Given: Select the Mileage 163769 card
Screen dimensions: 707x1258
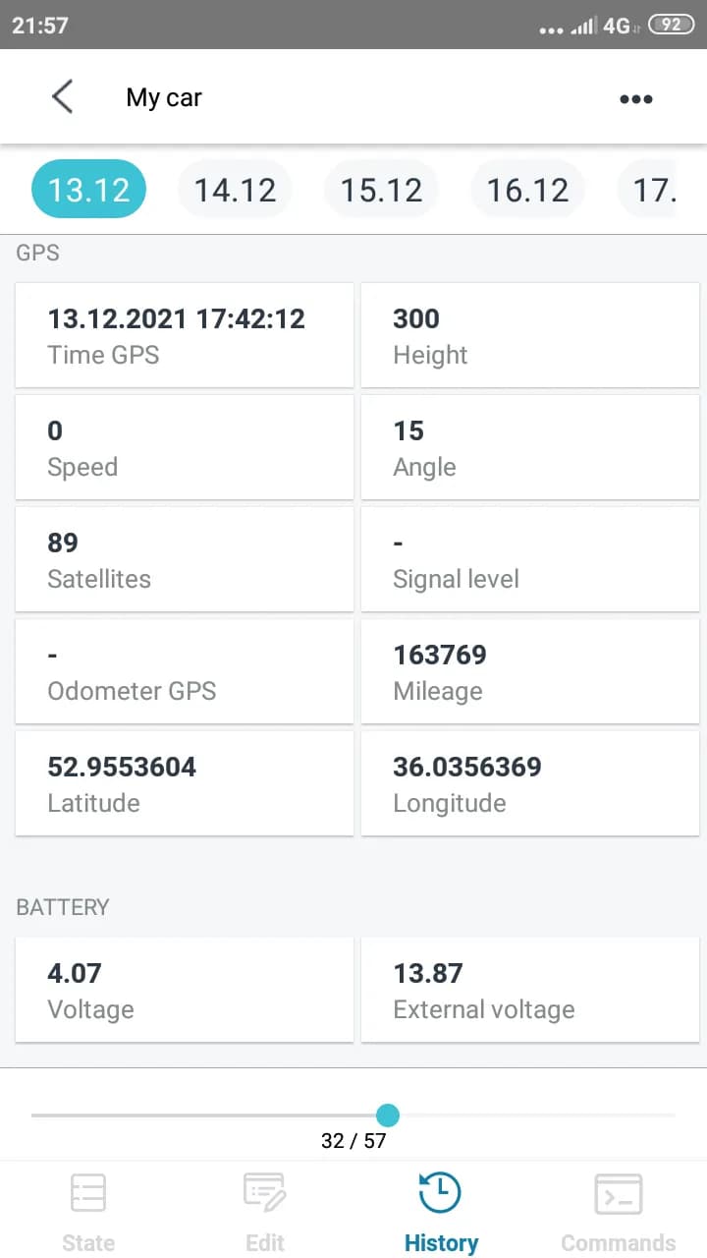Looking at the screenshot, I should [530, 671].
